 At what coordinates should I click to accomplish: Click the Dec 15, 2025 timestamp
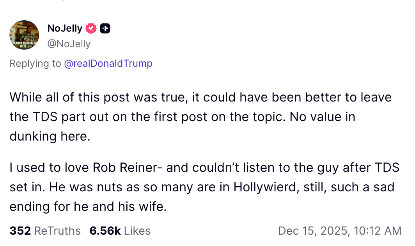click(339, 231)
